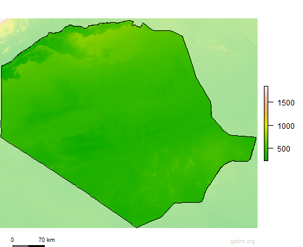This screenshot has width=303, height=247.
Task: Click the jagged notch on the northern border
Action: [138, 25]
